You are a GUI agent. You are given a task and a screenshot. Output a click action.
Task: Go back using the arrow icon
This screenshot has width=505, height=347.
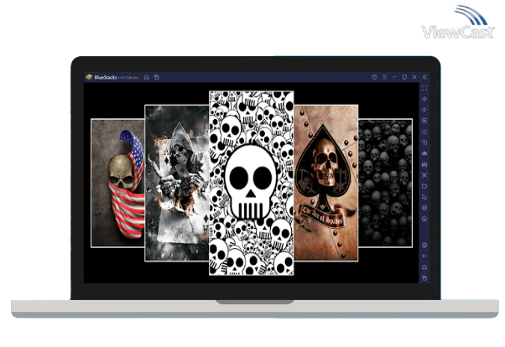tap(424, 256)
